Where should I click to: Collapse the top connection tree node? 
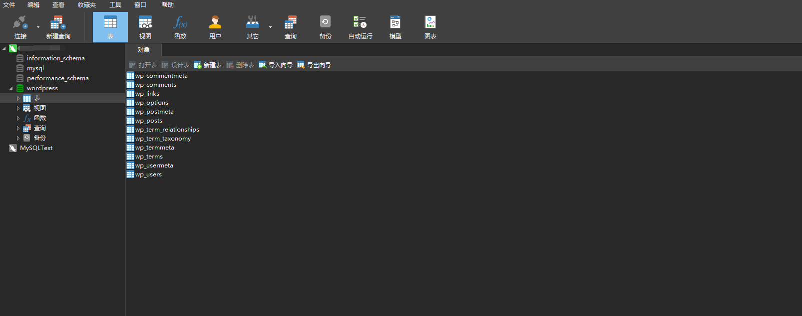(x=4, y=48)
